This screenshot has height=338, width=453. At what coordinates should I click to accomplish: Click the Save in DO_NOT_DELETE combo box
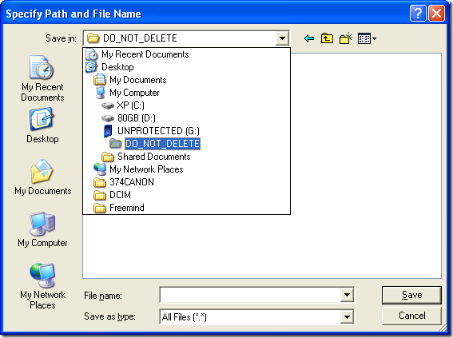tap(186, 38)
